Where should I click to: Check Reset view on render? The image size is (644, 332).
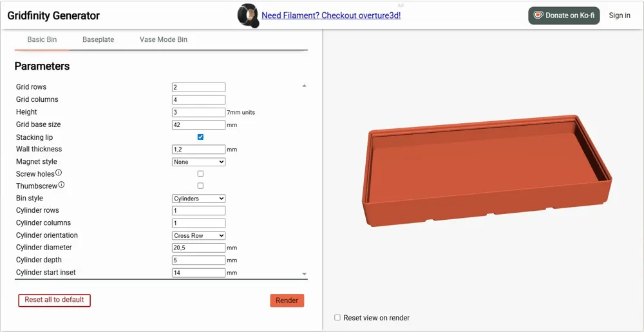337,318
